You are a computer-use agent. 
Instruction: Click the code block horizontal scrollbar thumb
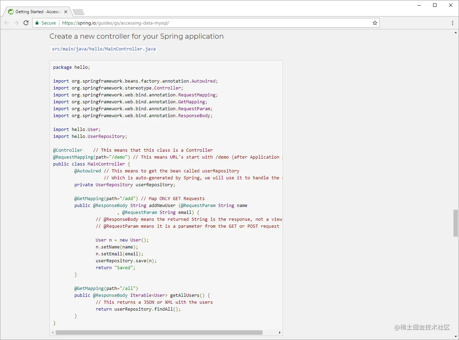[159, 332]
